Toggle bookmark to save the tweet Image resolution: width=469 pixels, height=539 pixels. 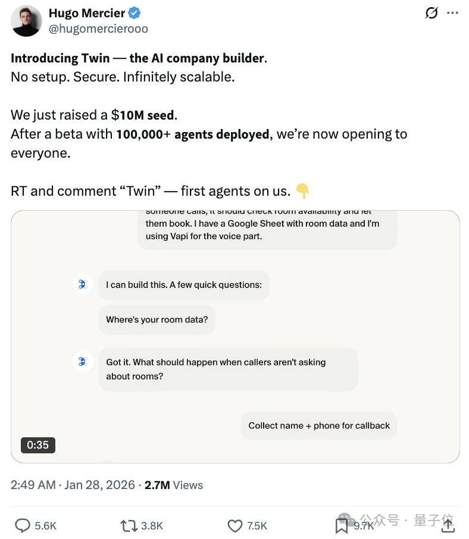tap(341, 526)
